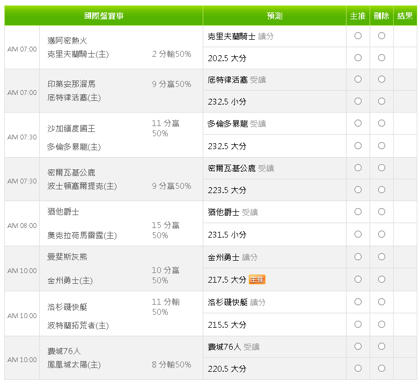Click prediction text 費城76人 受讓
The image size is (420, 383).
[x=233, y=347]
